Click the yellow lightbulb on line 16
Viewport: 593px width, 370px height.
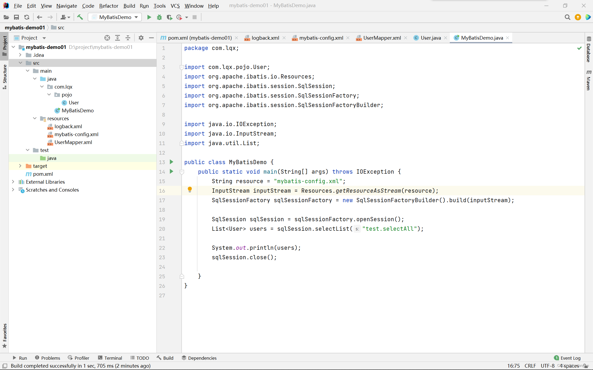click(190, 189)
